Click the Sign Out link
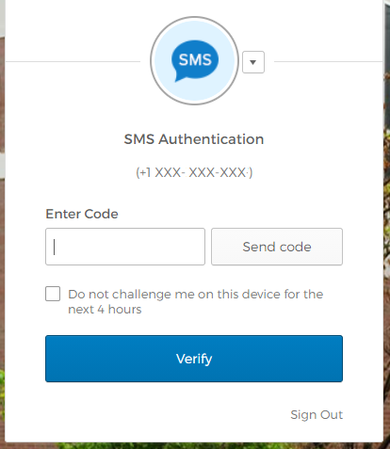Viewport: 390px width, 449px height. click(317, 415)
